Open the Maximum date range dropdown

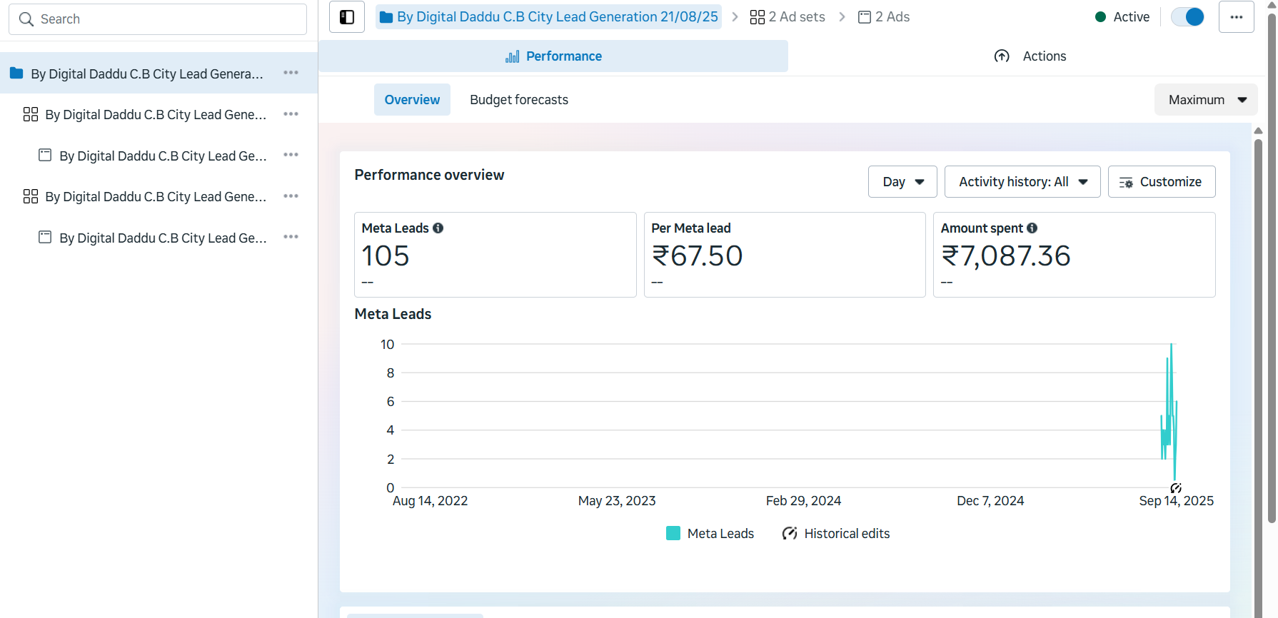click(1206, 100)
